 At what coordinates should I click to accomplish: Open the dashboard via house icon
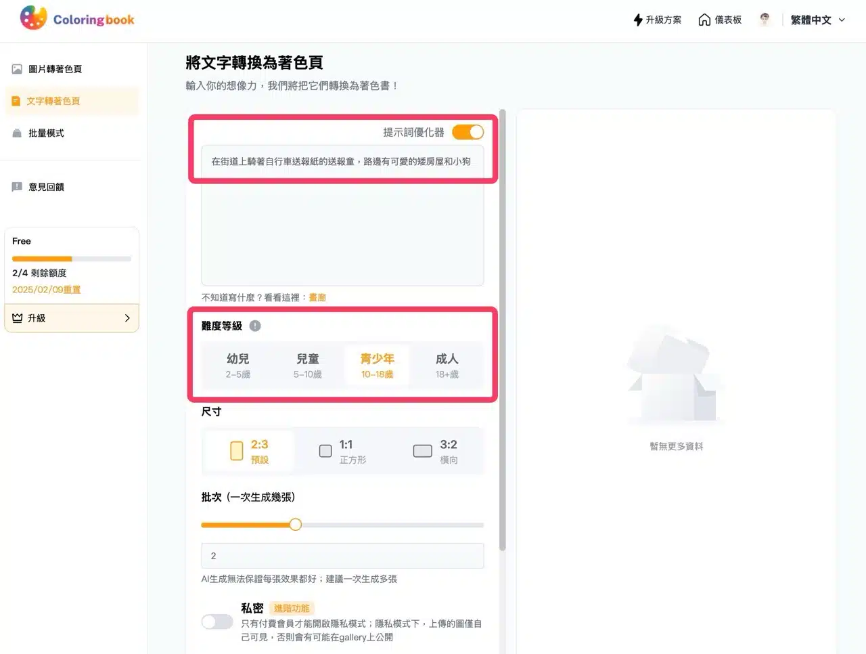pyautogui.click(x=704, y=20)
